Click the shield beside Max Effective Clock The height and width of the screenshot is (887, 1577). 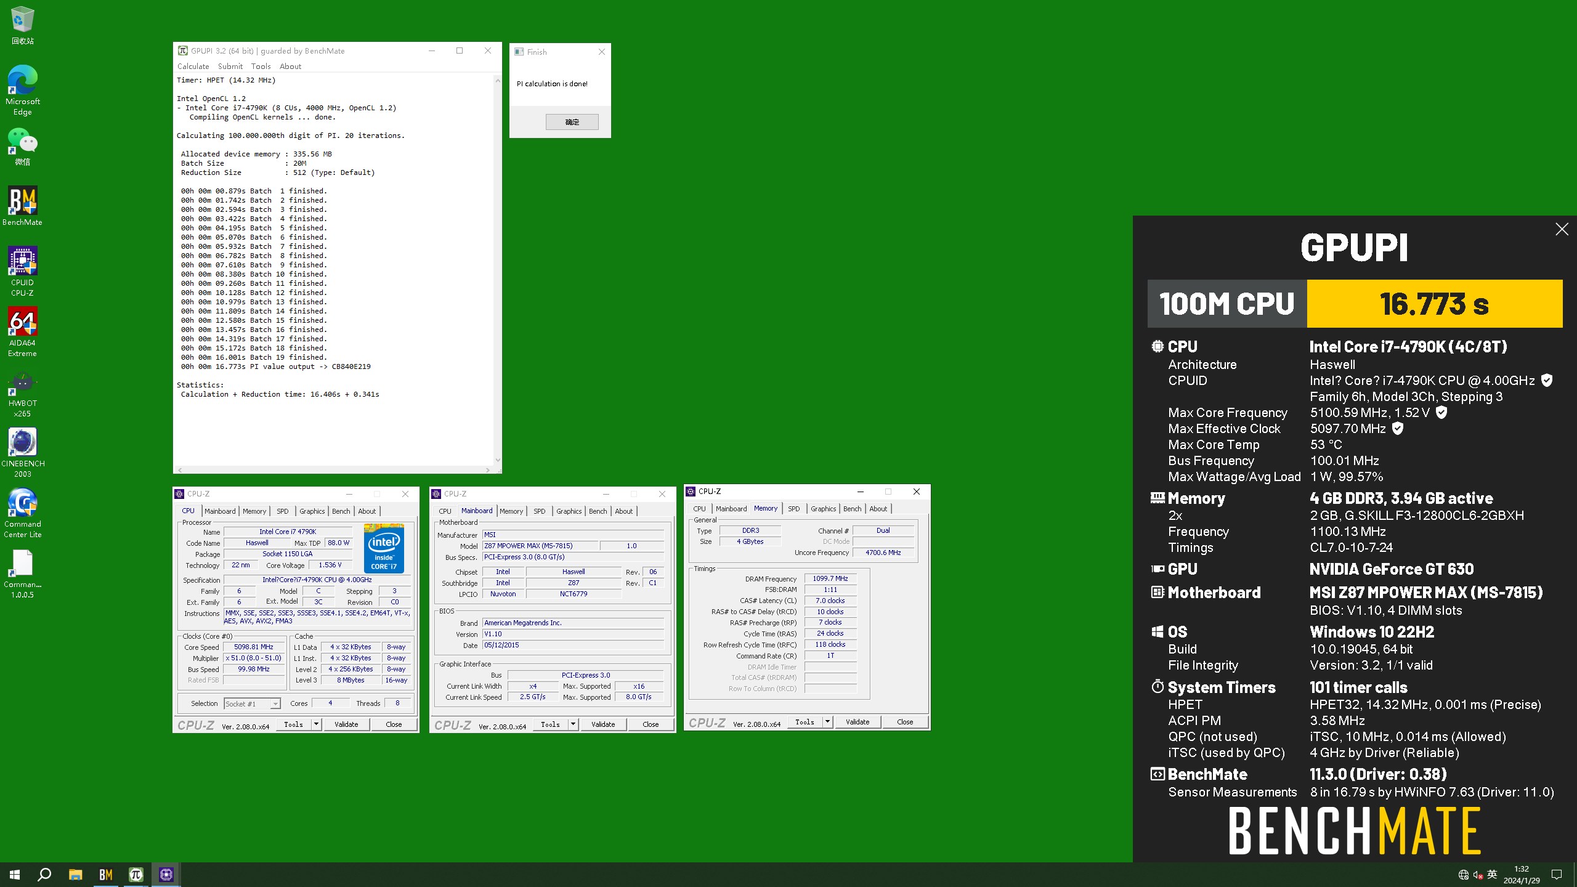tap(1398, 428)
